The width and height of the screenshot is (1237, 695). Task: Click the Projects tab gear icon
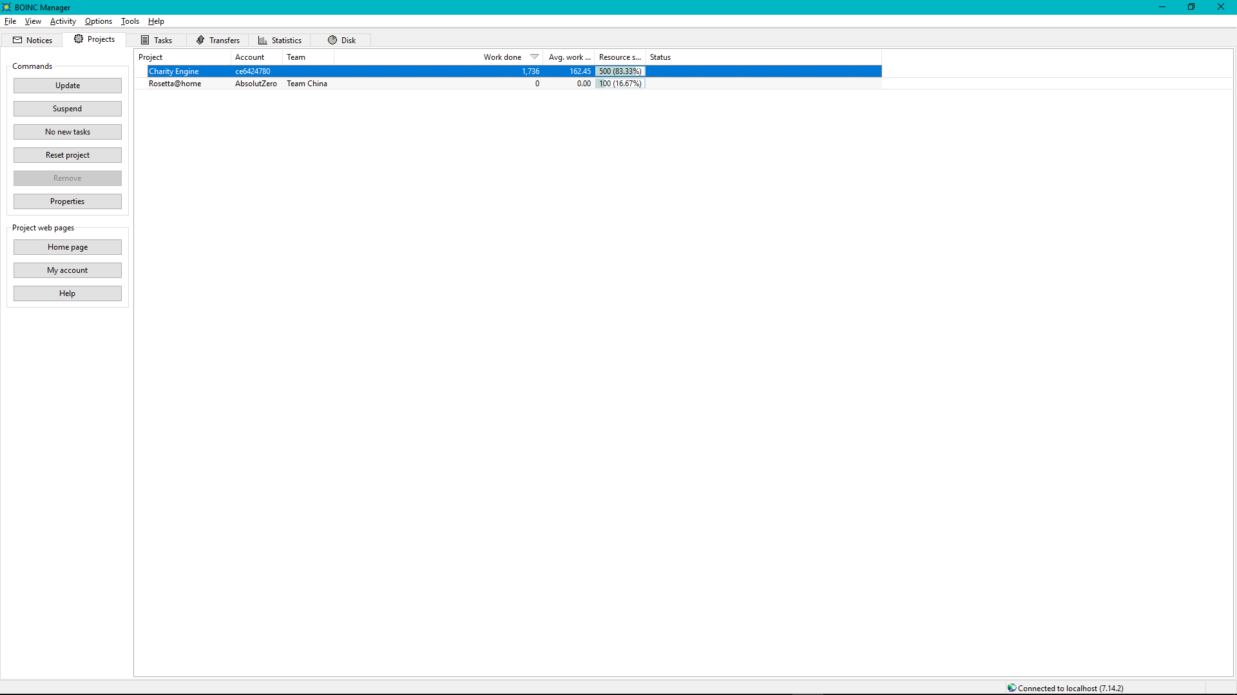(79, 39)
